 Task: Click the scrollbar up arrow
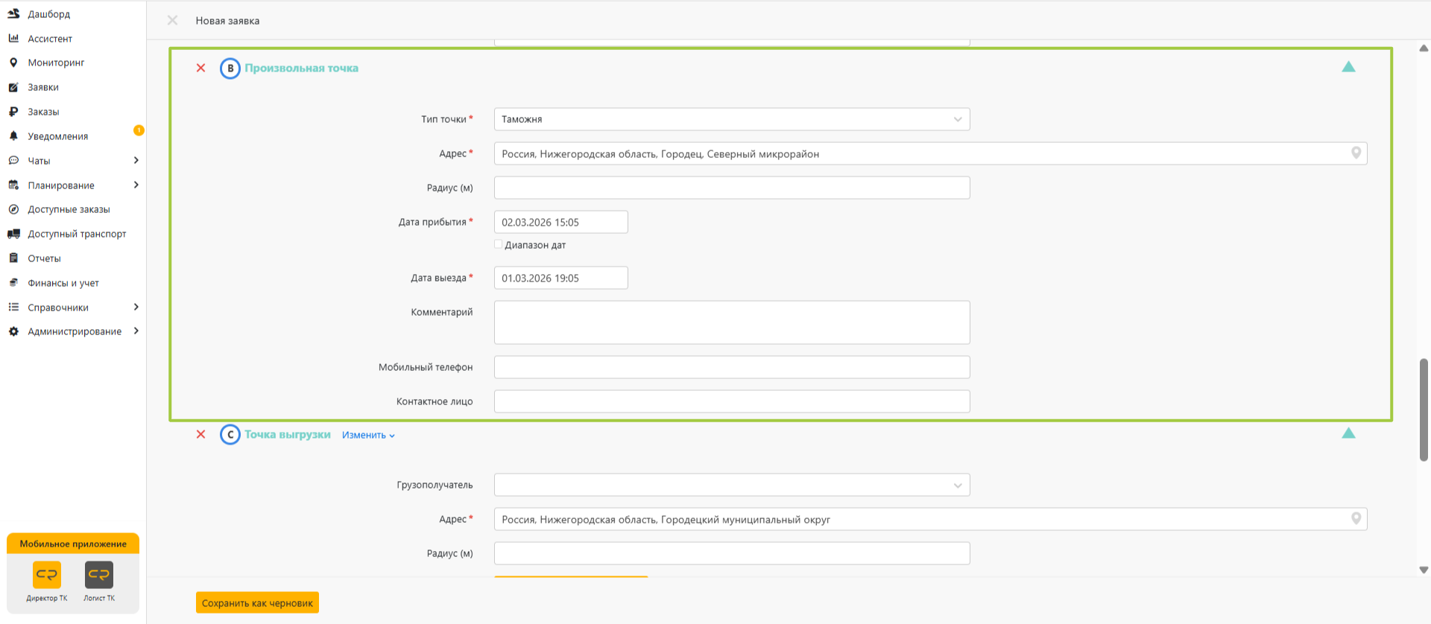coord(1424,48)
